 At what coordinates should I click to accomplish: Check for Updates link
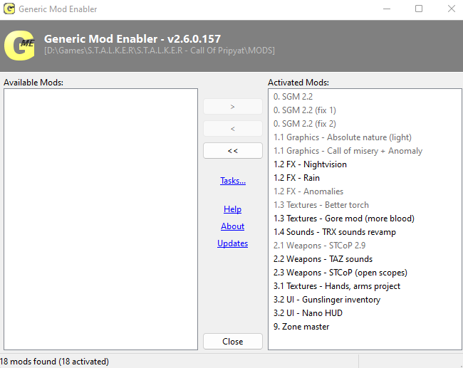[233, 243]
